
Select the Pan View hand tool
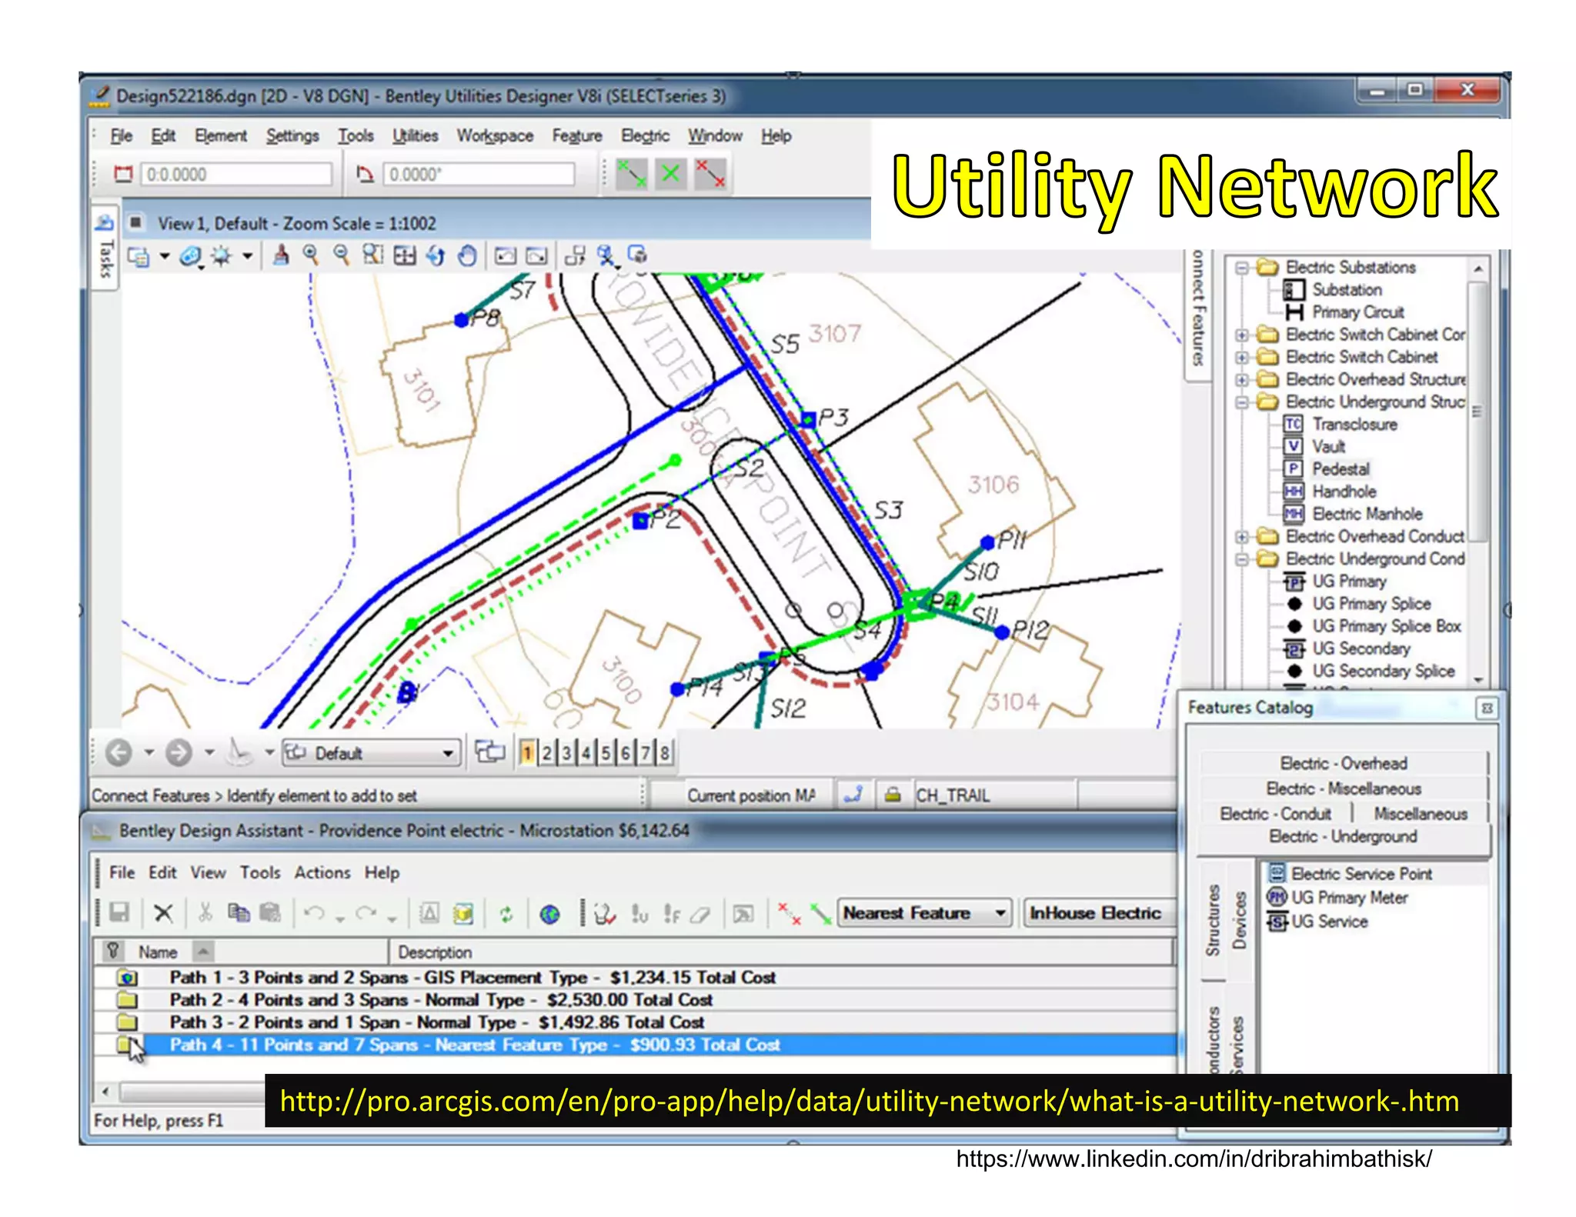click(467, 255)
